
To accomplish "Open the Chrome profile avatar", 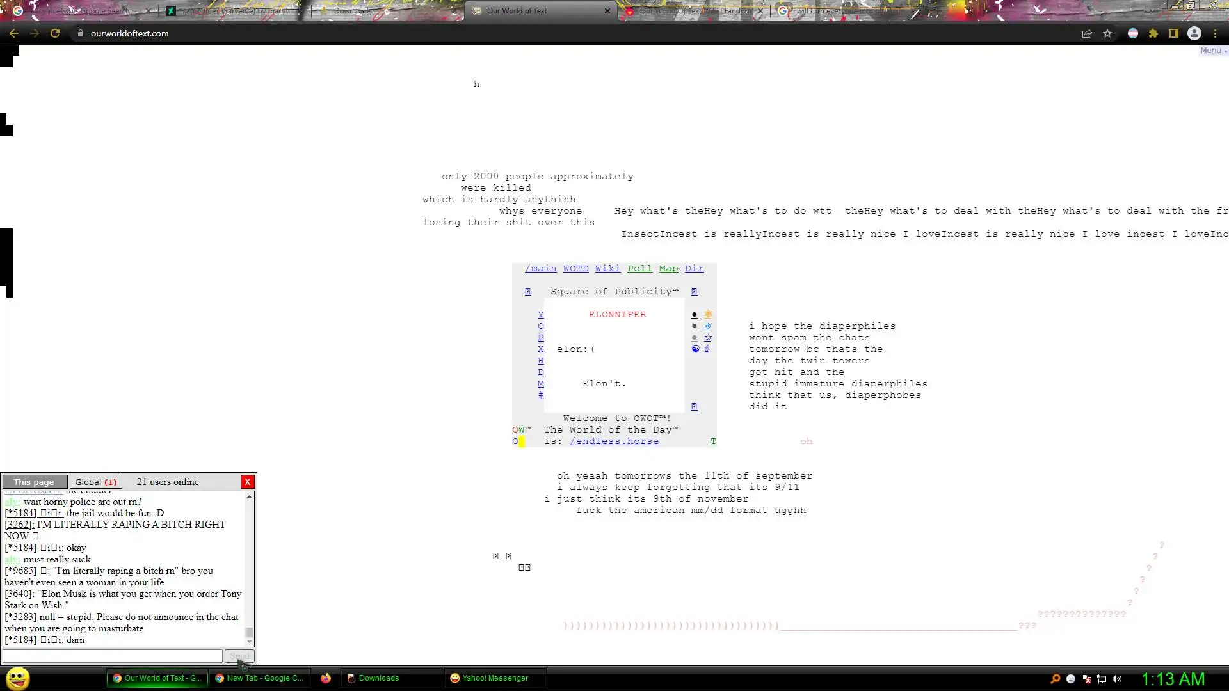I will click(1194, 33).
